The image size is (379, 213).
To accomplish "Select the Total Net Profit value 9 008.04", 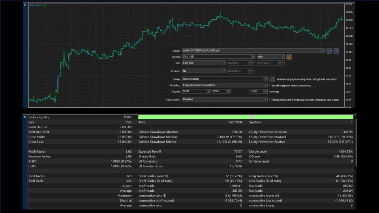I will click(x=126, y=132).
